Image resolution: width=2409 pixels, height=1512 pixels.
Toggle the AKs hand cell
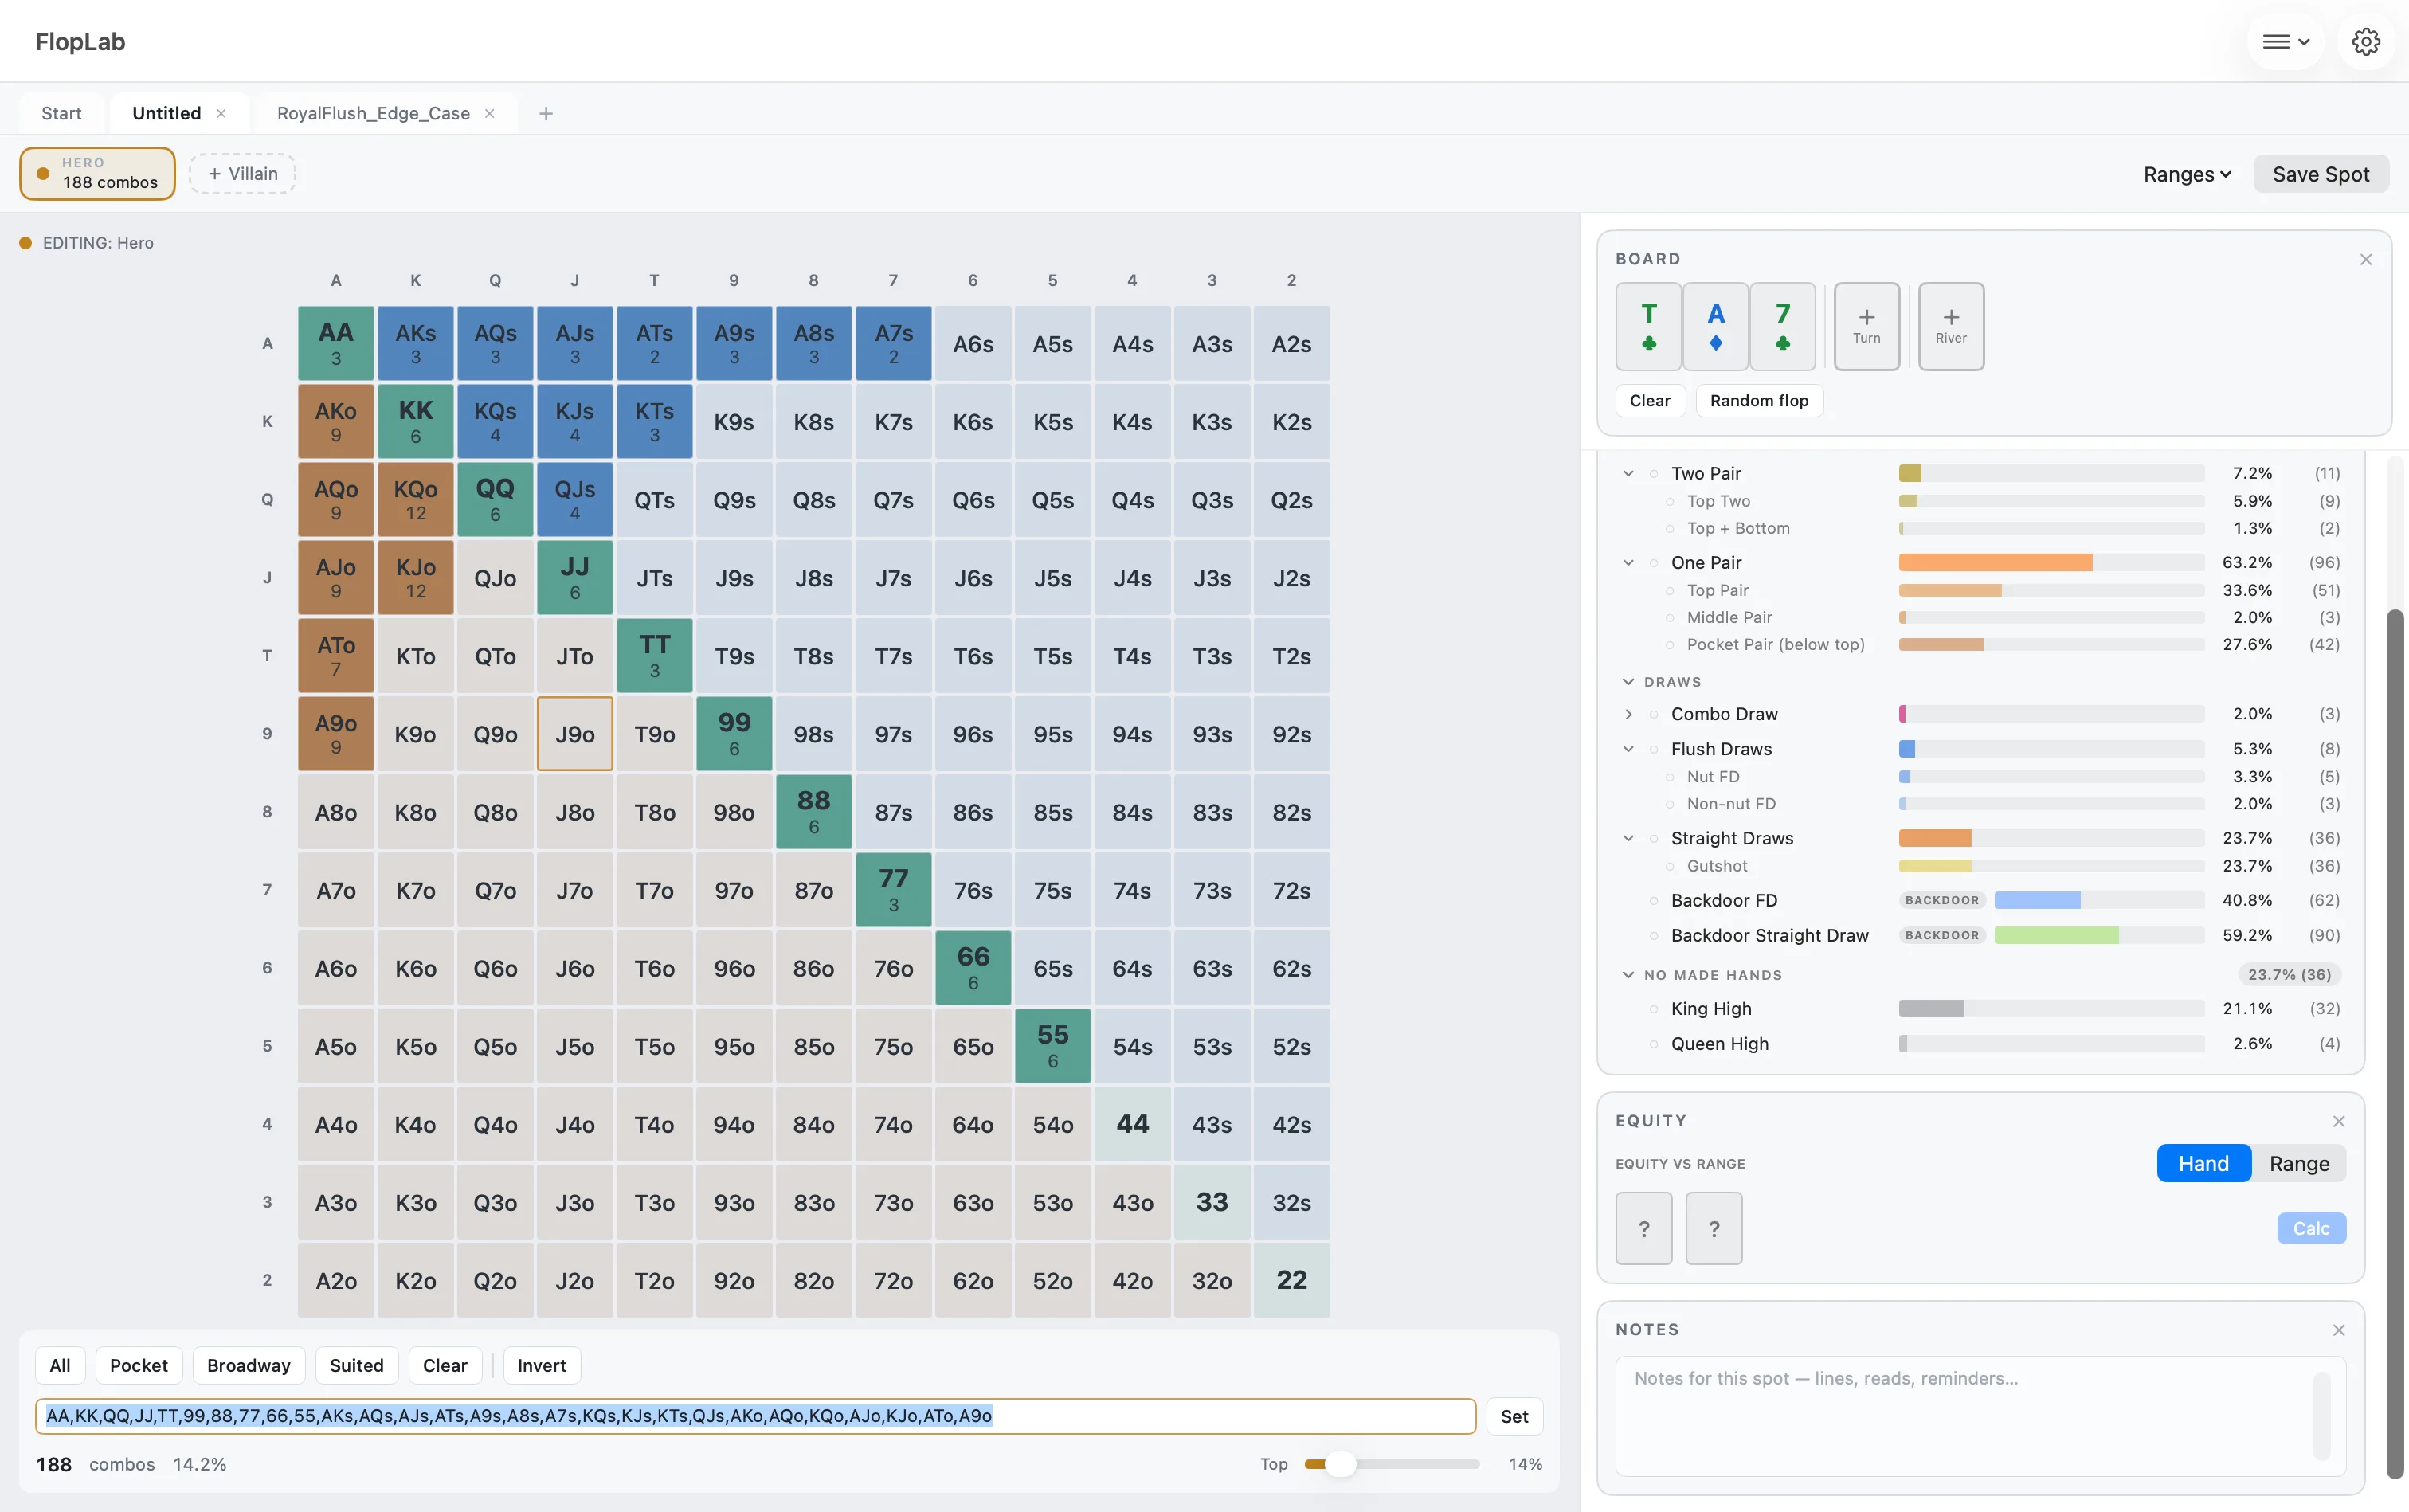click(415, 343)
